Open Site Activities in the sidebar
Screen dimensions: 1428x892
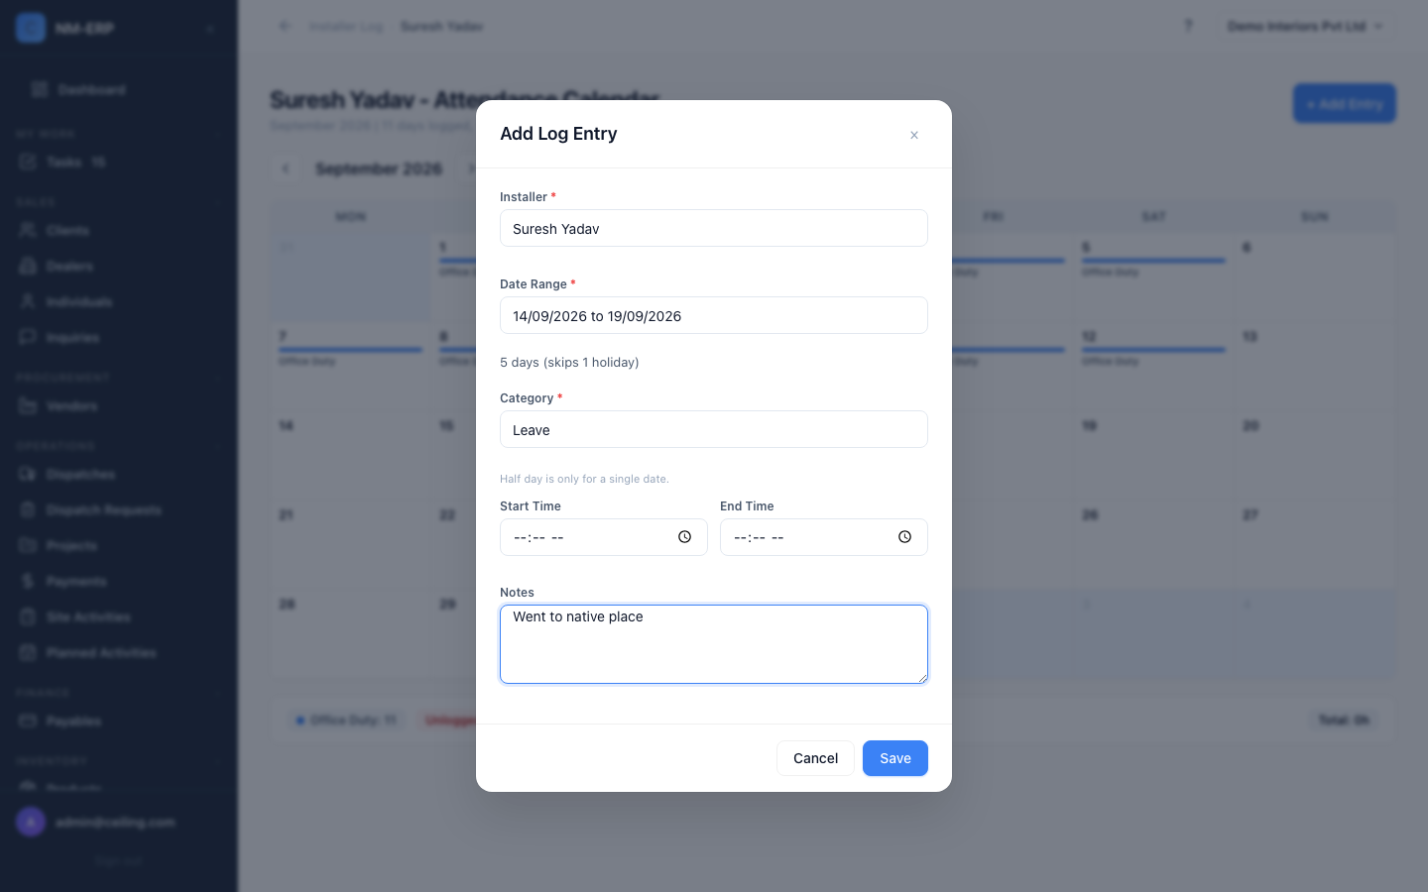tap(119, 616)
